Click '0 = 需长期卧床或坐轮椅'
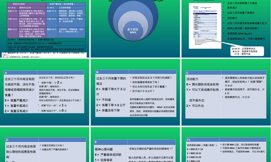Image resolution: width=271 pixels, height=162 pixels. pyautogui.click(x=202, y=84)
